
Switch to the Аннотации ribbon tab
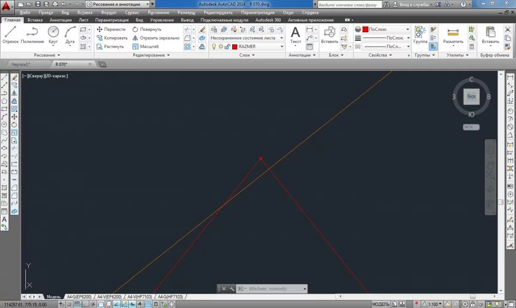(61, 20)
